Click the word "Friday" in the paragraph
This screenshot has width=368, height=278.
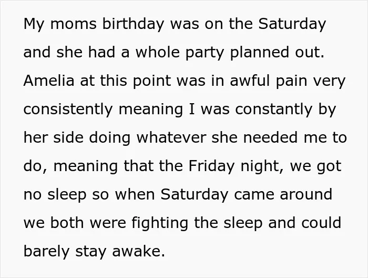pos(211,166)
